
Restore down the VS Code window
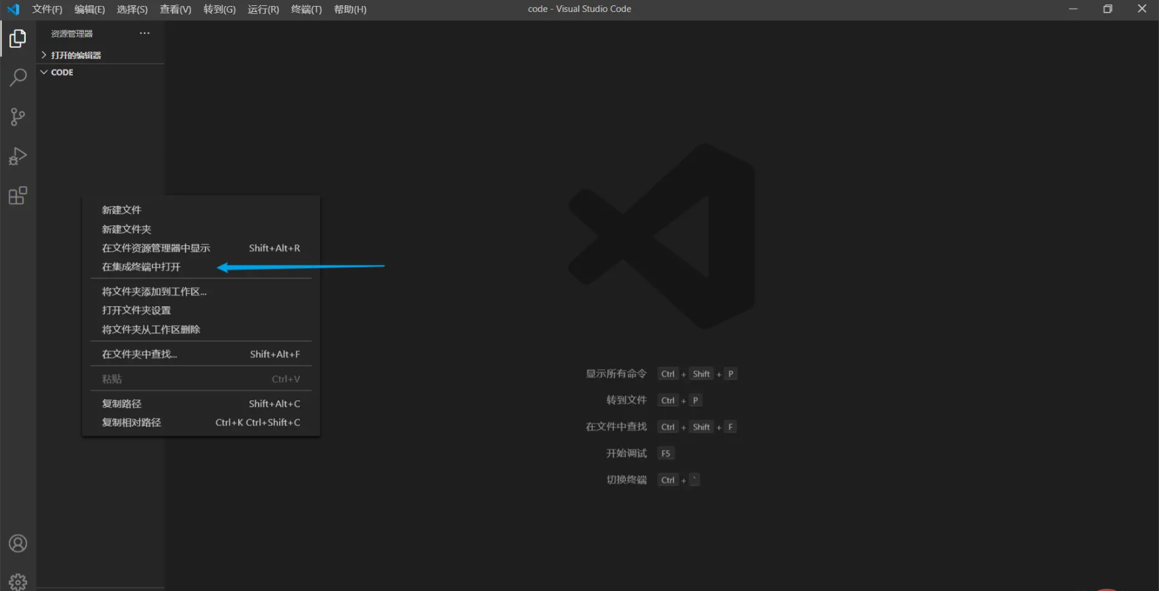point(1107,9)
